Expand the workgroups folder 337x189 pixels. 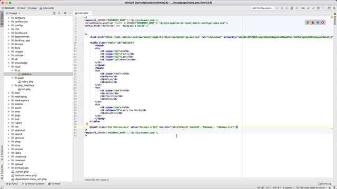click(9, 168)
